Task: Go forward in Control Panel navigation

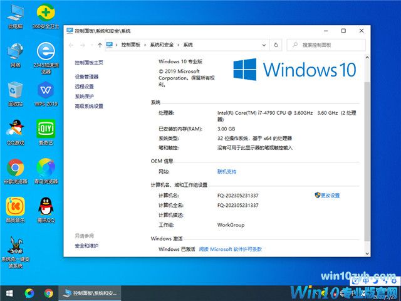Action: (x=82, y=45)
